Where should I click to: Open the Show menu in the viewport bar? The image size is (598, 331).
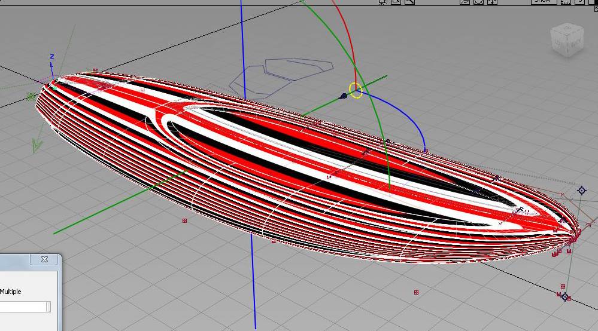[542, 2]
